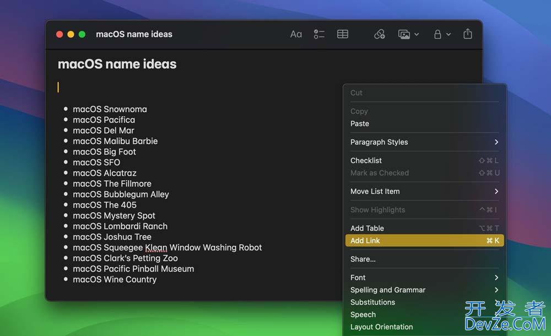Click the note heading macOS name ideas

[117, 64]
